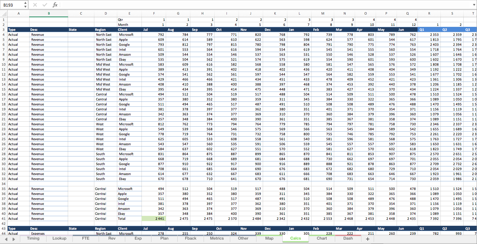Open the Exp sheet tab

pyautogui.click(x=138, y=238)
